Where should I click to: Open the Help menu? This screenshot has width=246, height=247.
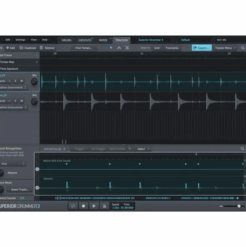pos(45,40)
